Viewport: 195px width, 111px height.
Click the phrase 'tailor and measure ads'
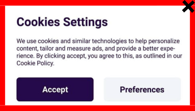pyautogui.click(x=72, y=48)
